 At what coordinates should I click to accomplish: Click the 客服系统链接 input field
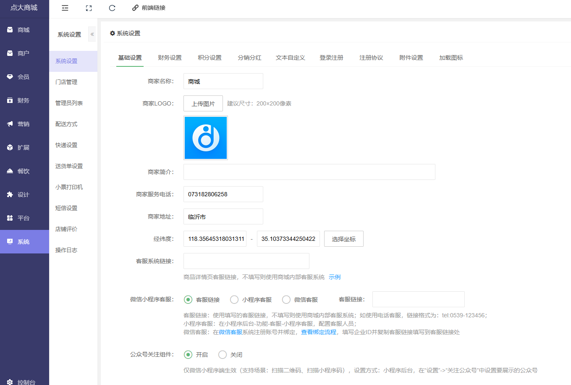(246, 261)
